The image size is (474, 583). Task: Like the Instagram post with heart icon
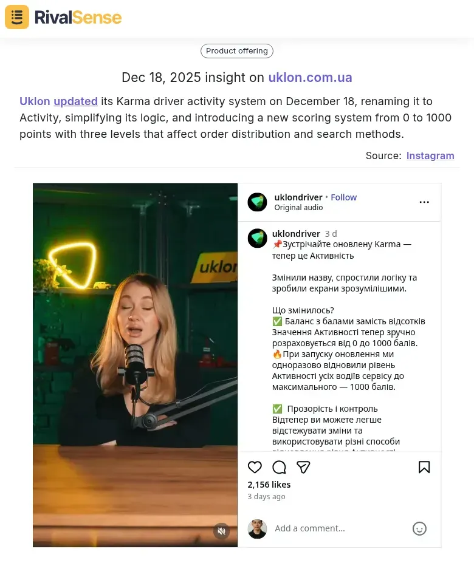pyautogui.click(x=255, y=467)
